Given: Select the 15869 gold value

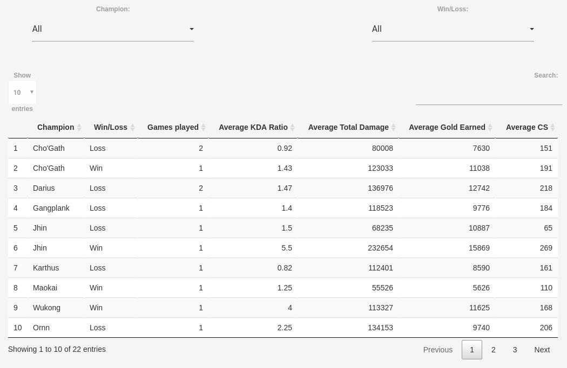Looking at the screenshot, I should tap(479, 248).
